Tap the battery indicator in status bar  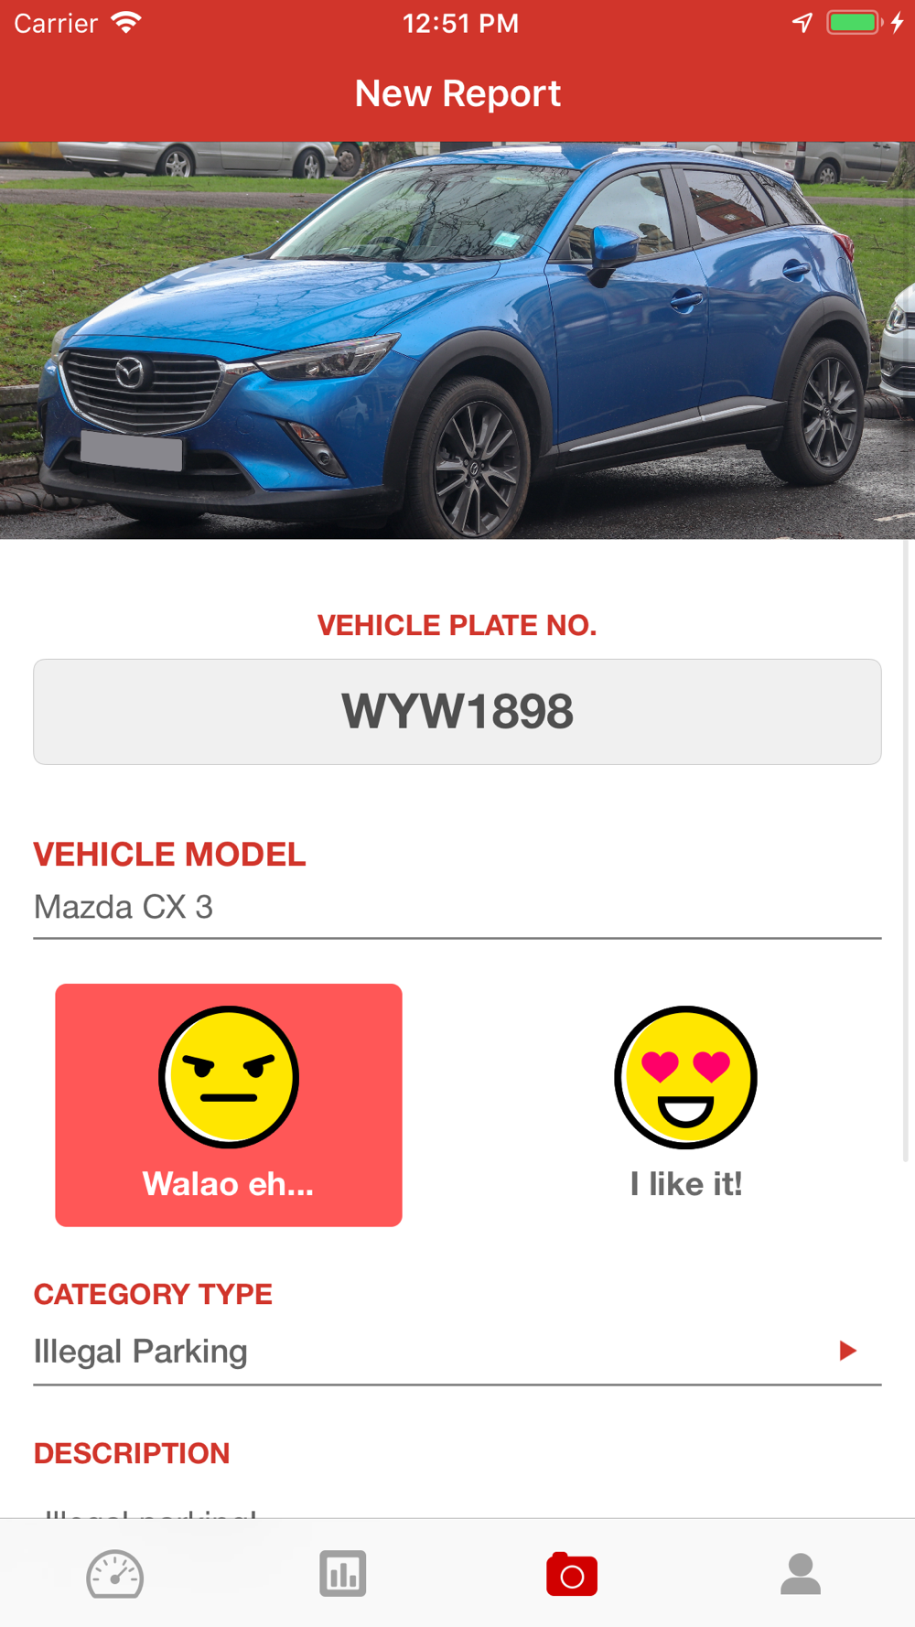pos(855,23)
